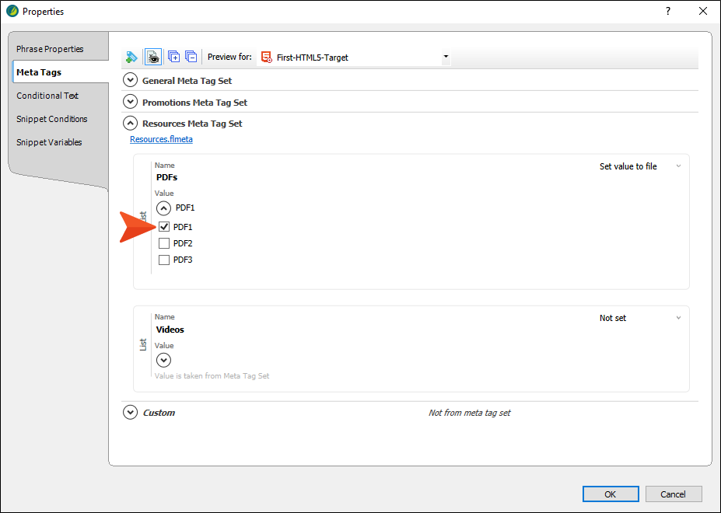Check the PDF2 checkbox
The width and height of the screenshot is (721, 513).
click(164, 243)
